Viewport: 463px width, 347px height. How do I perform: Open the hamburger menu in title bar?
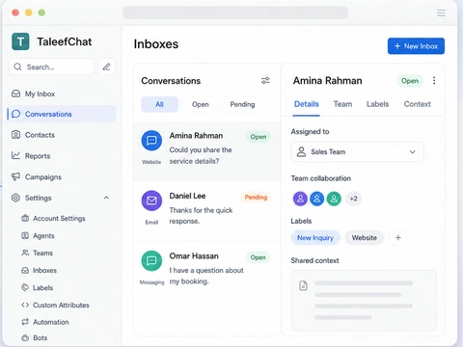pos(441,13)
